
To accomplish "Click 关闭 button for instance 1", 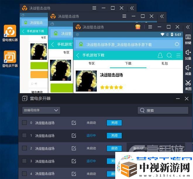I will pyautogui.click(x=114, y=136).
